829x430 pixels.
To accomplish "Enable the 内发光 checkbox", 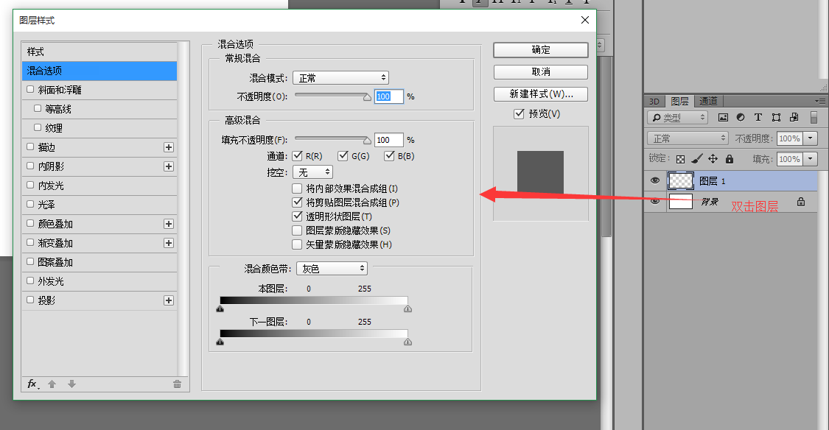I will coord(30,185).
